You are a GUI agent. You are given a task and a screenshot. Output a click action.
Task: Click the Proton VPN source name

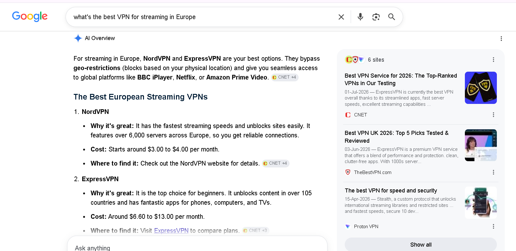366,227
